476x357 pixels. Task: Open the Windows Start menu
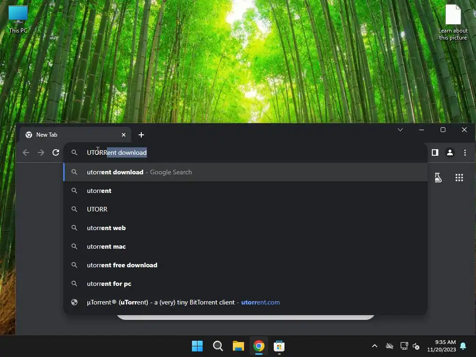197,346
